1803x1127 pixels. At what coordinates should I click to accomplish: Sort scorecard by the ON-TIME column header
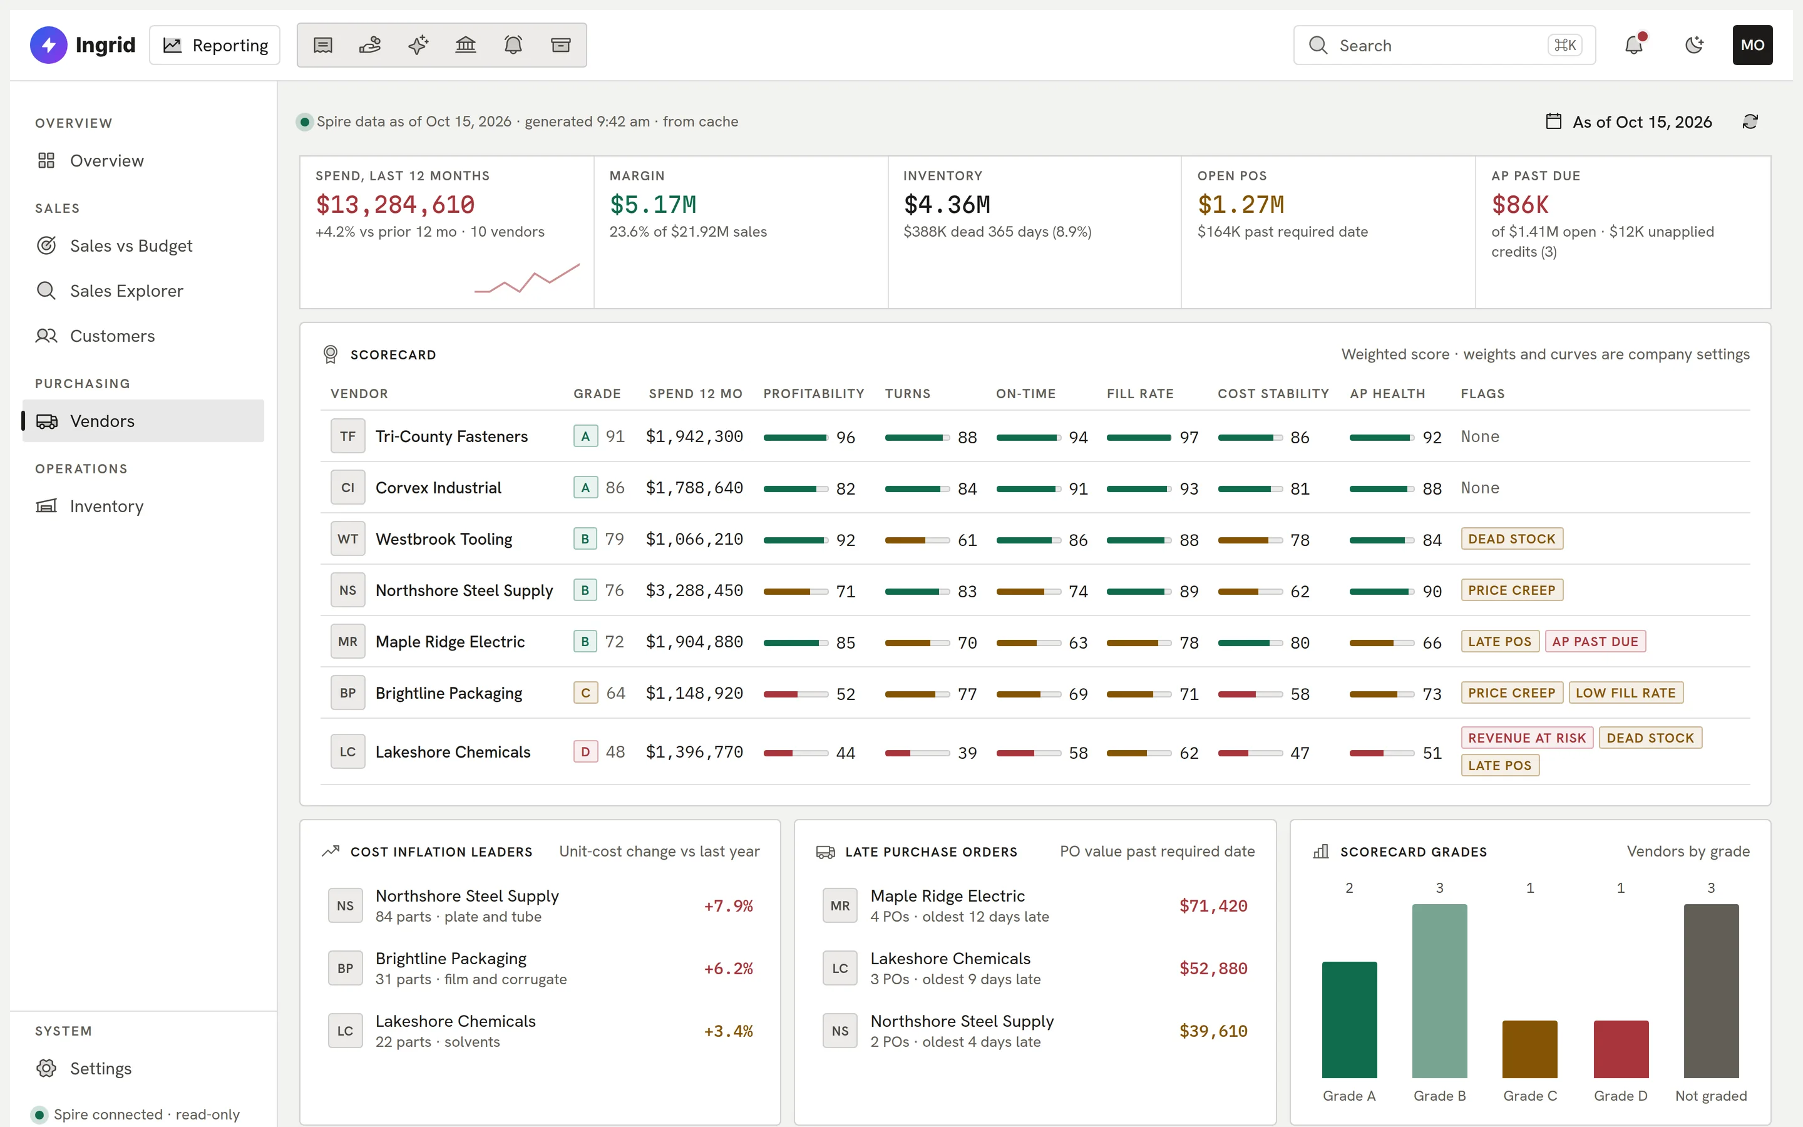(1026, 394)
